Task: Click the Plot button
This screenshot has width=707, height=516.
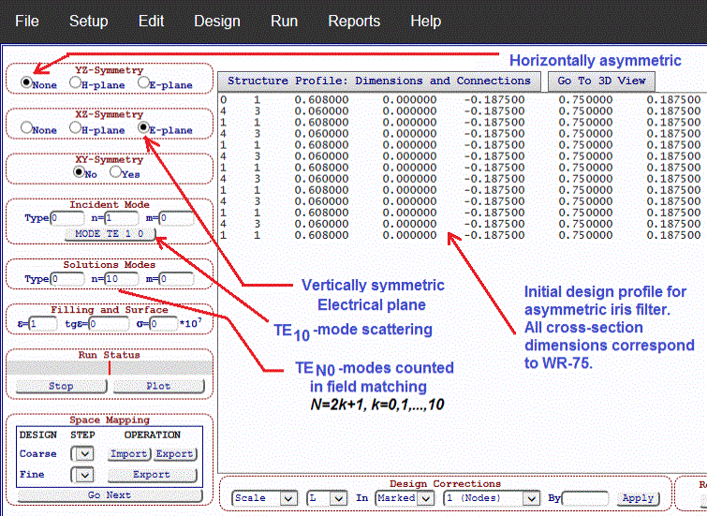Action: (x=155, y=385)
